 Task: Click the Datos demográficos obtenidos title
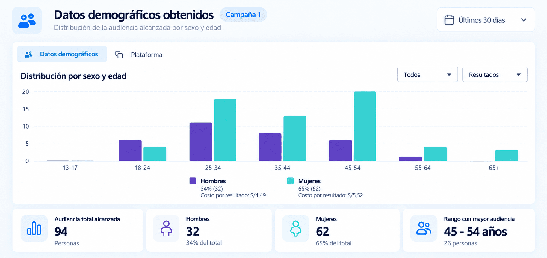coord(134,15)
